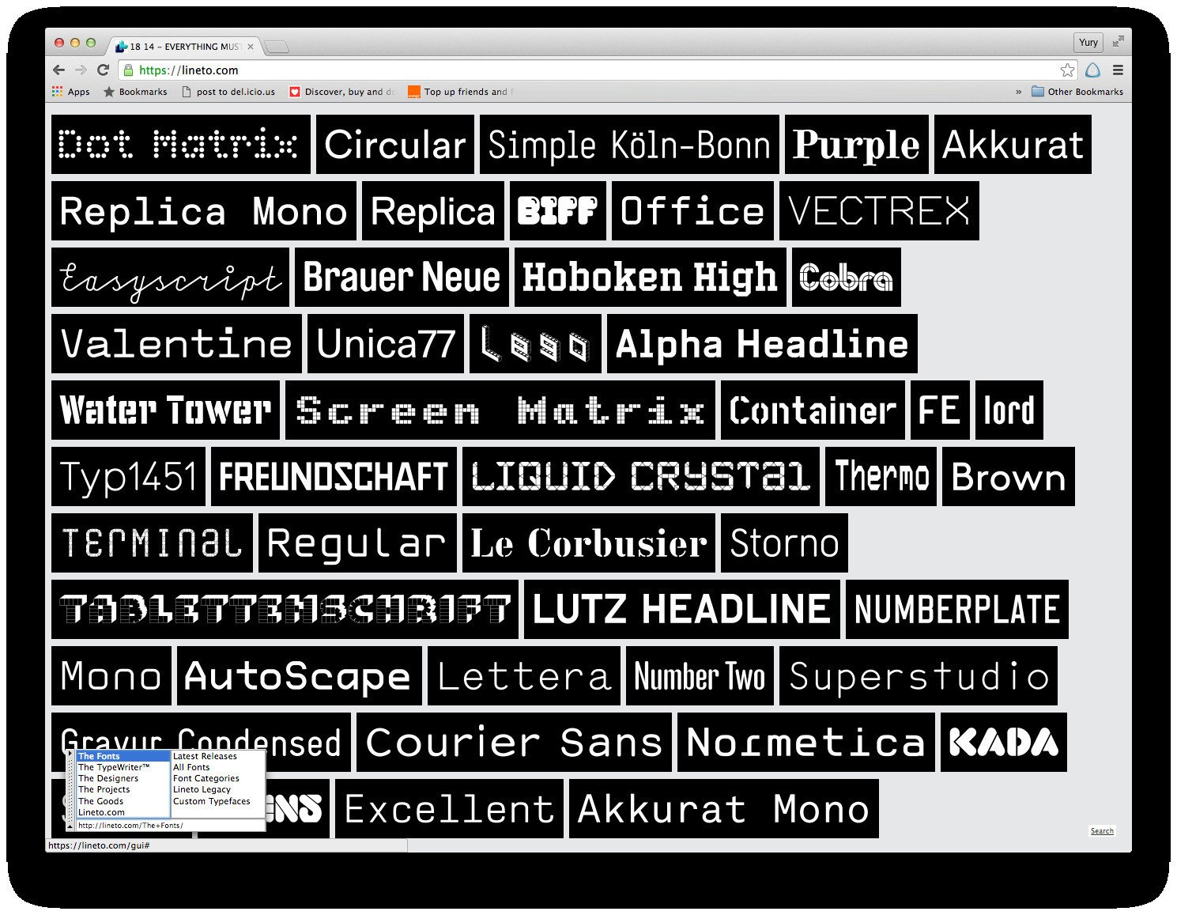Open 'Font Categories' submenu item

point(217,778)
